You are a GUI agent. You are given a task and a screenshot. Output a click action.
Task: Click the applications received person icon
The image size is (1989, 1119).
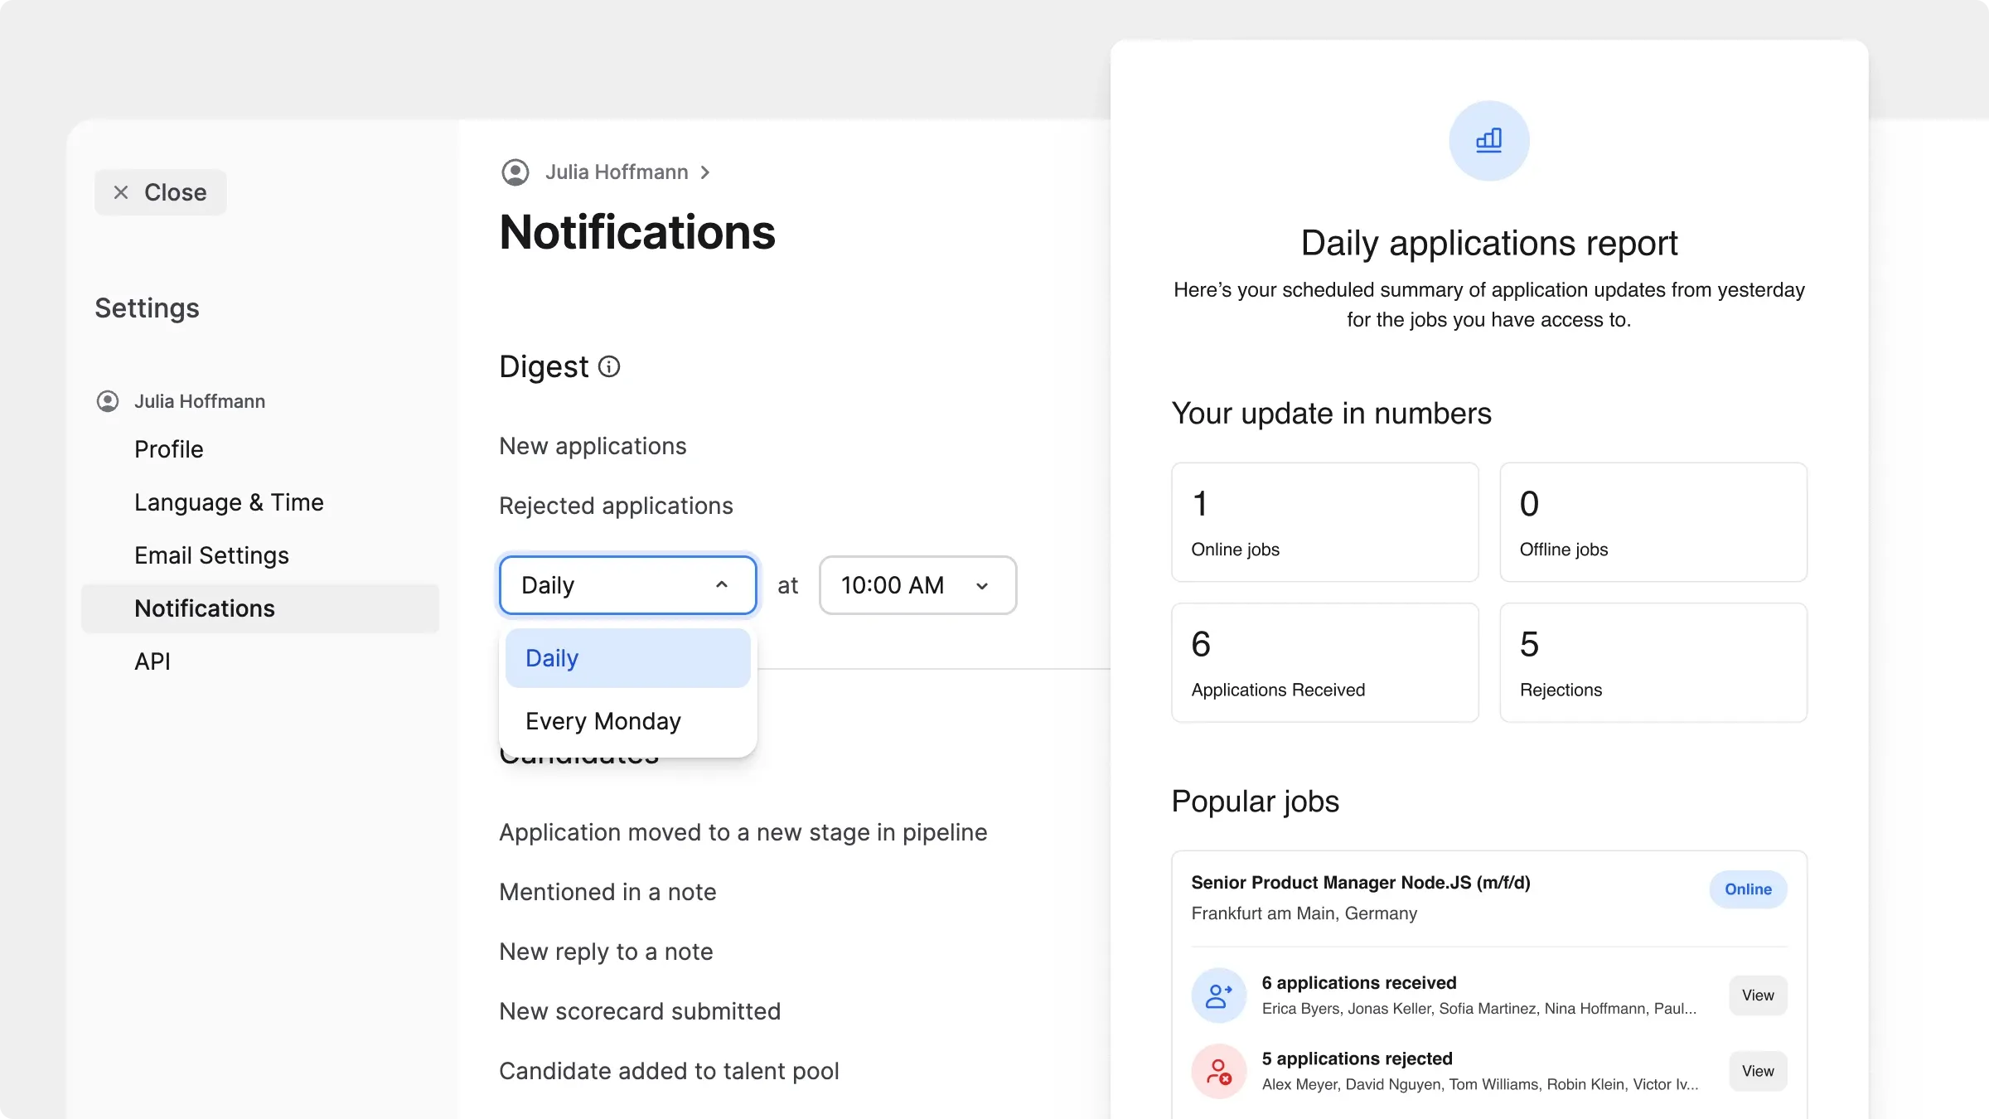tap(1219, 995)
